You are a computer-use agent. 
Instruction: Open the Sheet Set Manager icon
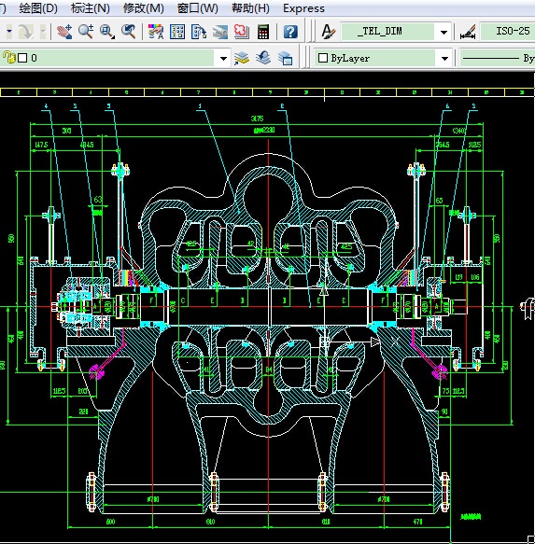tap(220, 32)
